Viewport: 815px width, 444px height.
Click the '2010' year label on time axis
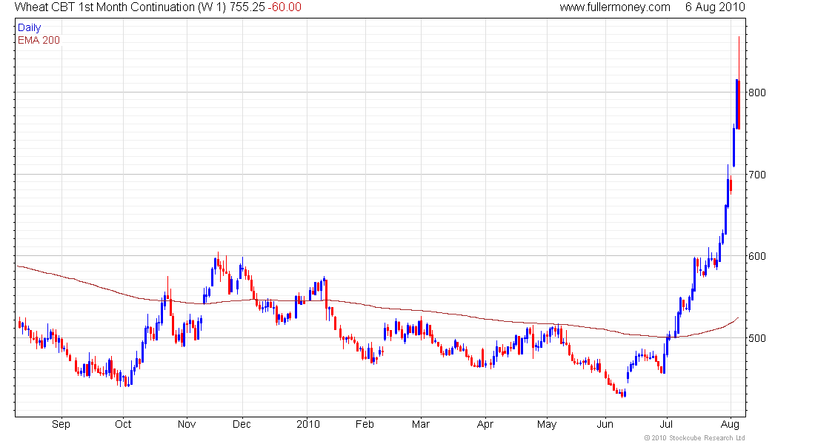click(x=308, y=424)
